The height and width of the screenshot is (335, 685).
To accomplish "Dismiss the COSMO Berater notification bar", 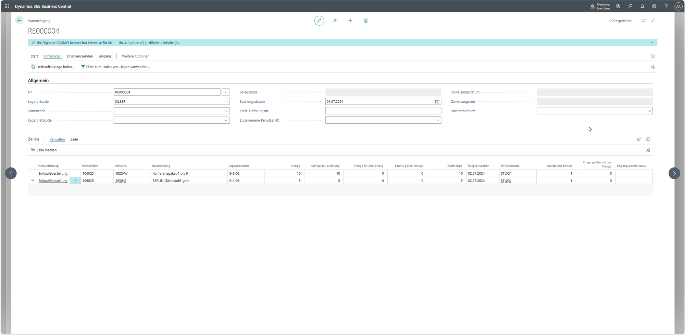I will click(33, 43).
